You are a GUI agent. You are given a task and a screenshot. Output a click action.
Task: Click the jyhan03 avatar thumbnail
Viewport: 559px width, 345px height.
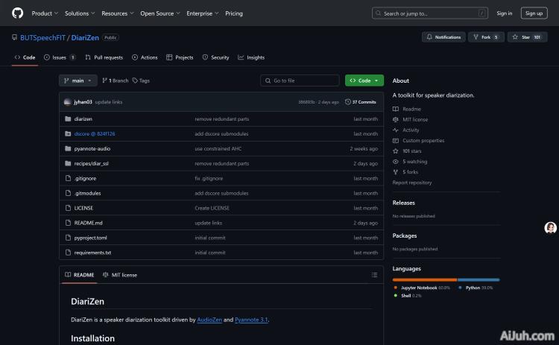click(x=68, y=102)
